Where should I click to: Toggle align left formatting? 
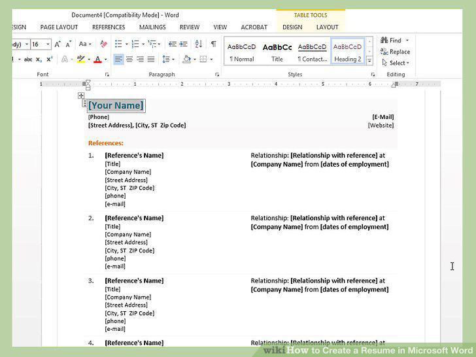click(118, 59)
